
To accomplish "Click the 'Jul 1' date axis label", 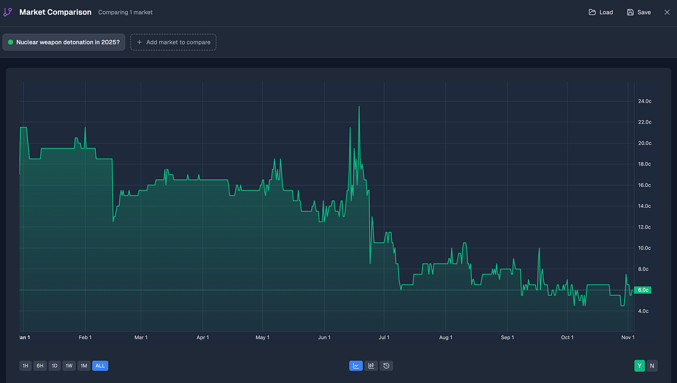I will [384, 337].
